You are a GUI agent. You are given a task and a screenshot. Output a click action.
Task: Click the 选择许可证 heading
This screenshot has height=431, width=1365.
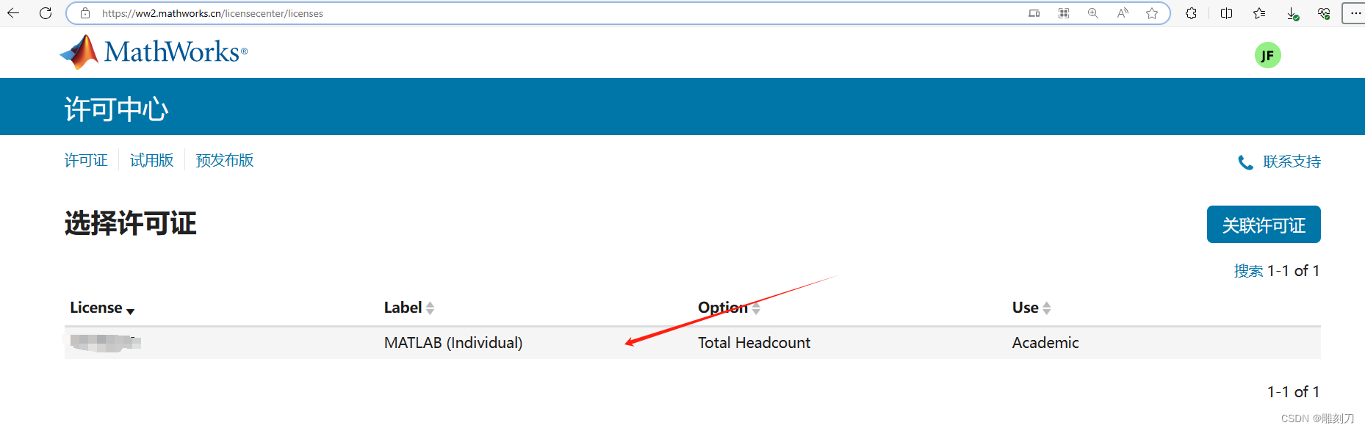coord(131,223)
